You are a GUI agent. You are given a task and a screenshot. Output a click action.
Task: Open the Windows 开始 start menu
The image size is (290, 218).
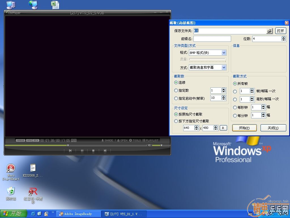point(13,213)
